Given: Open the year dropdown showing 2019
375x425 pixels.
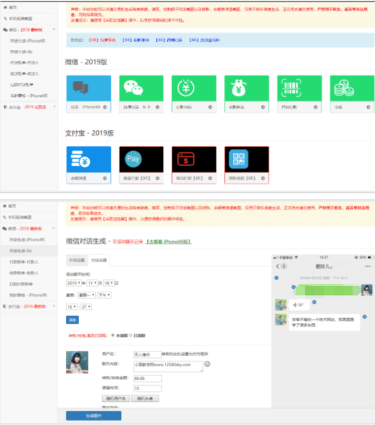Looking at the screenshot, I should [74, 283].
